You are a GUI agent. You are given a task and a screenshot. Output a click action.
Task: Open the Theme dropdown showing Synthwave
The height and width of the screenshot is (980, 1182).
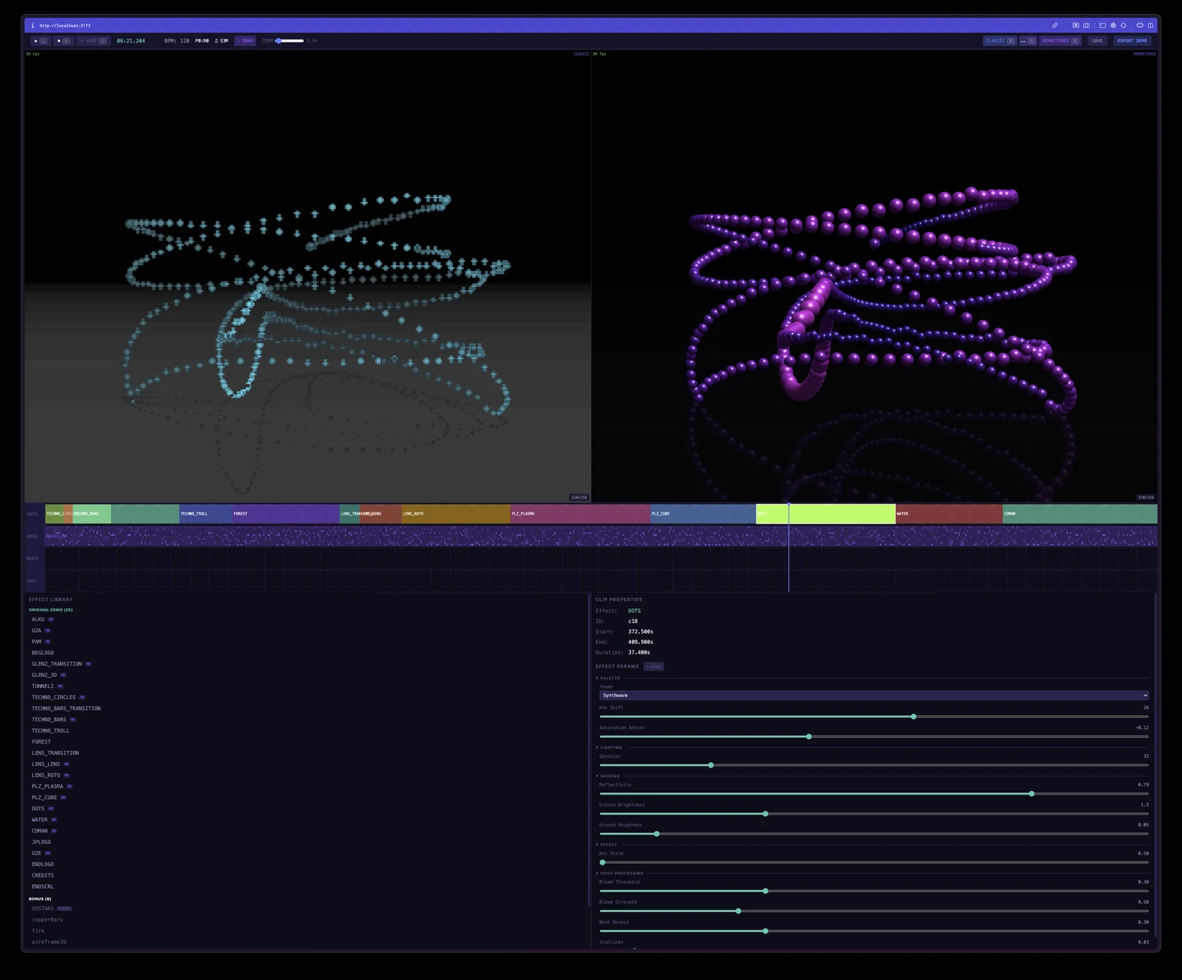point(874,696)
